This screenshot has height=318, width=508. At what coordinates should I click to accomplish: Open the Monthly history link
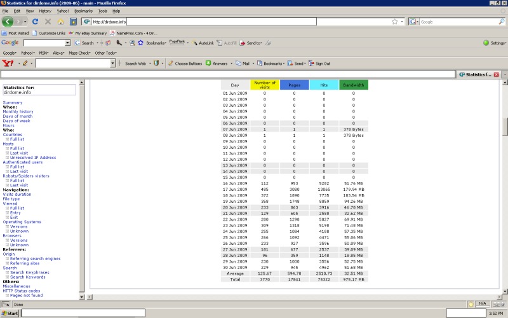coord(18,112)
